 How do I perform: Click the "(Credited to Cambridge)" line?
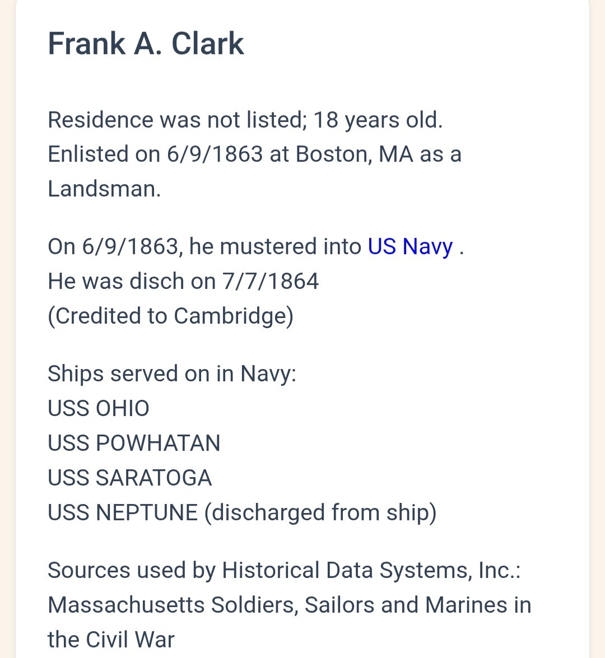tap(170, 316)
